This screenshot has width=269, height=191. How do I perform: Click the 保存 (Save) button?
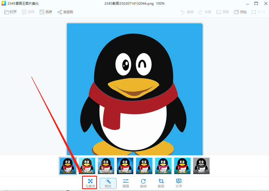click(x=28, y=12)
